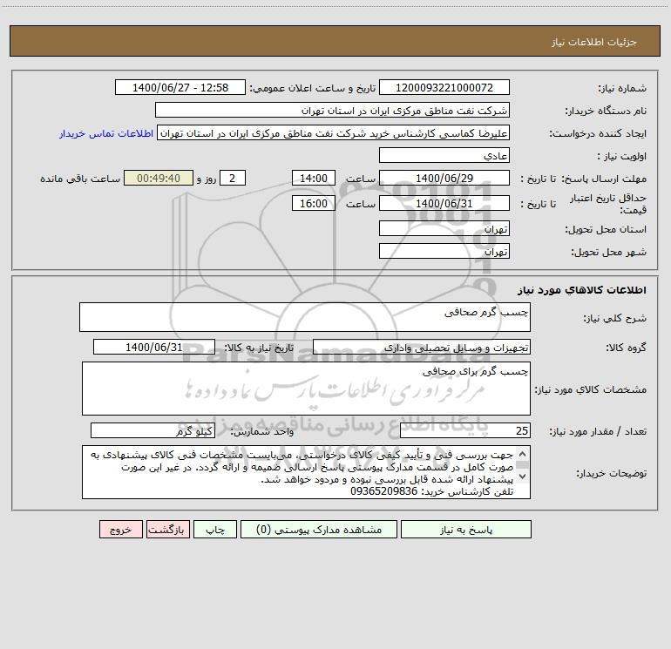Viewport: 671px width, 649px height.
Task: Click the goods specifications field چسب گرم برای صحافی
Action: coord(306,389)
